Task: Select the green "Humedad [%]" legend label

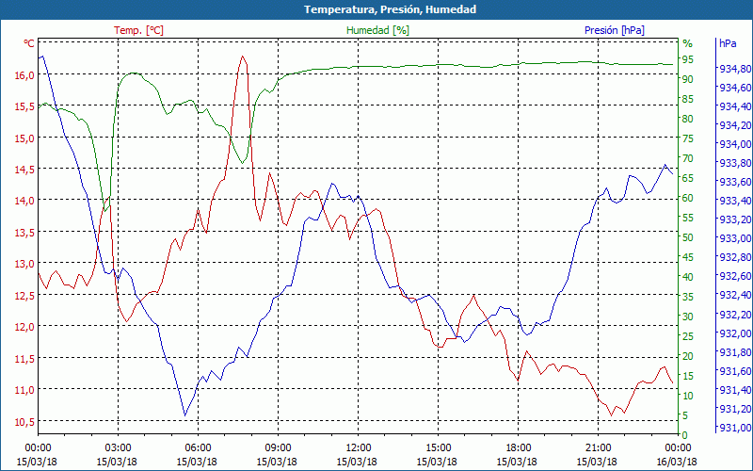Action: pyautogui.click(x=378, y=30)
